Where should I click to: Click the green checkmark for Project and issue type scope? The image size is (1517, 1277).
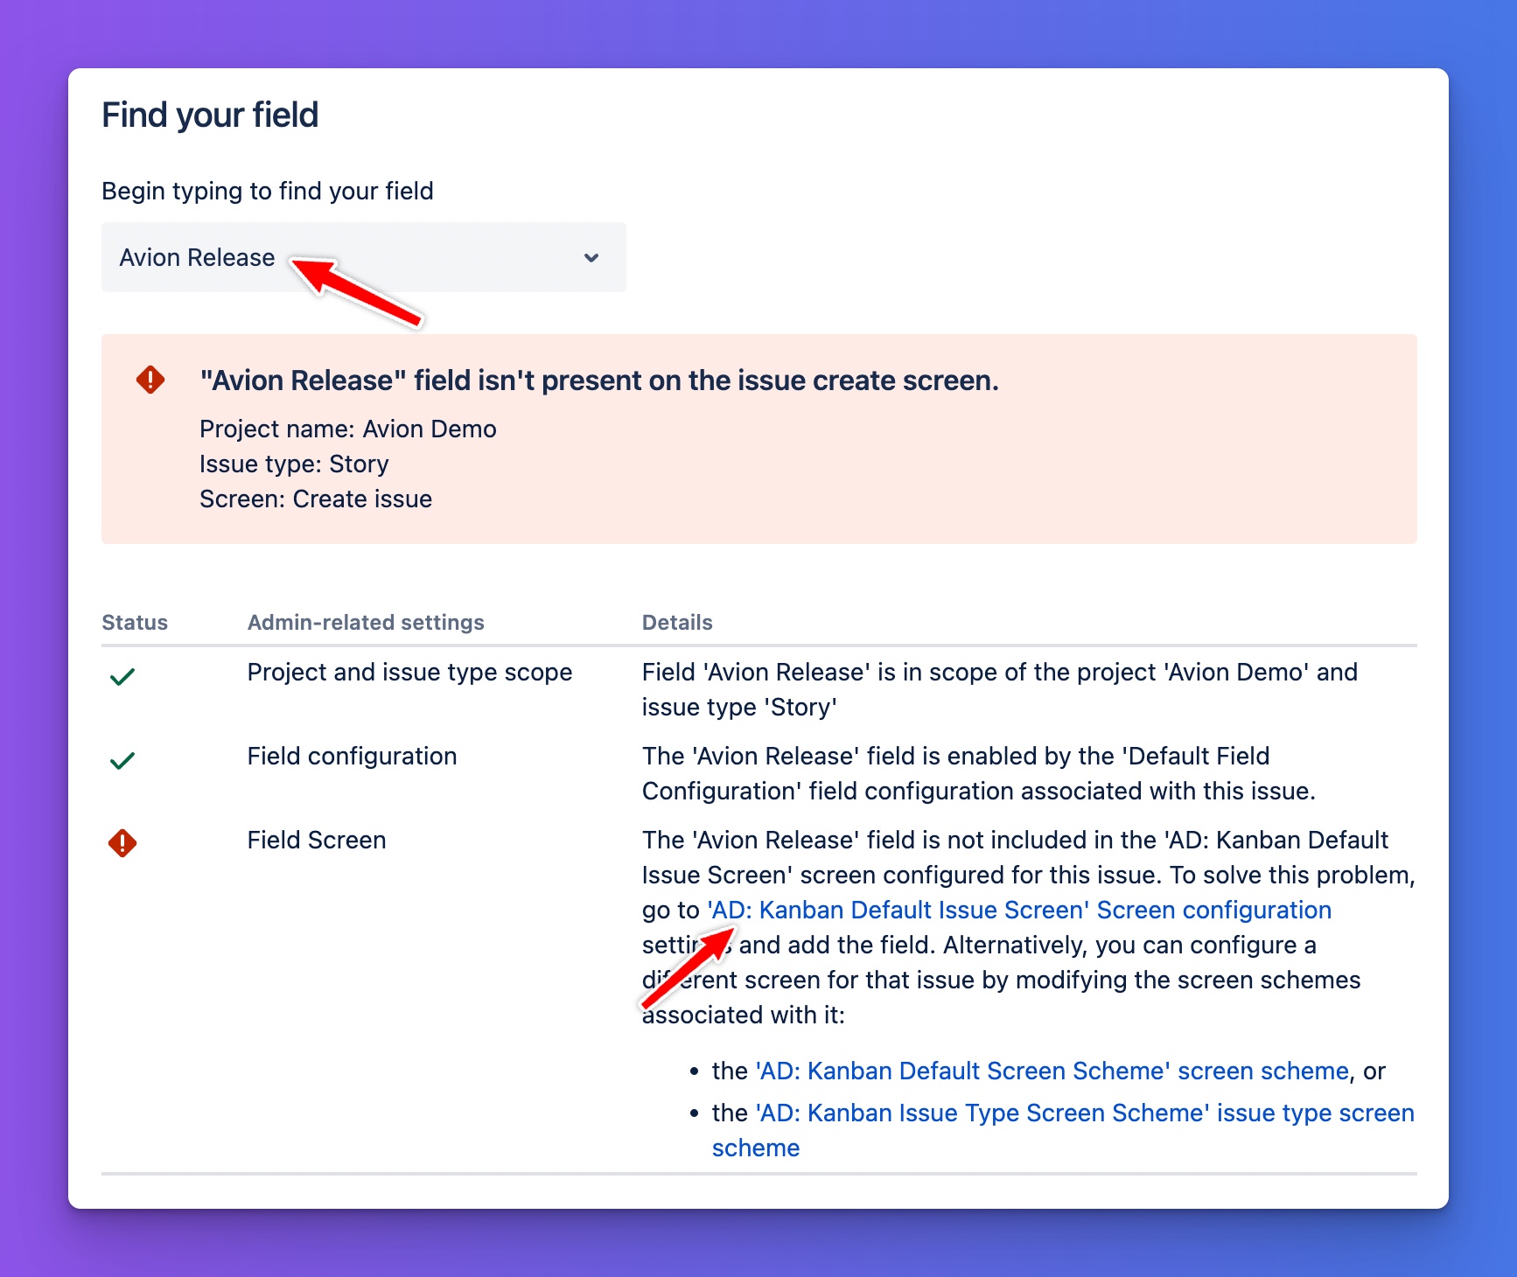tap(122, 676)
